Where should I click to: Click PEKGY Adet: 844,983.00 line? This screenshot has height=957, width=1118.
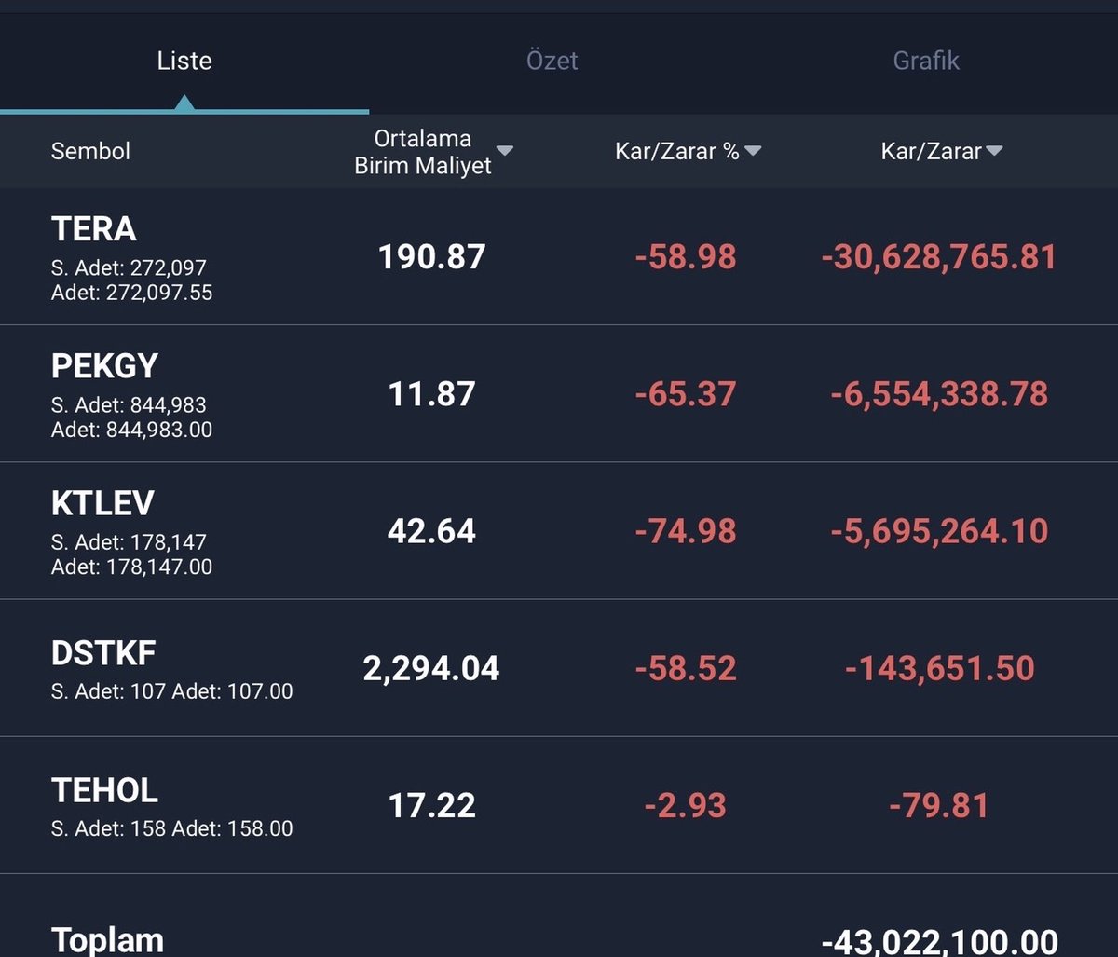[x=131, y=430]
